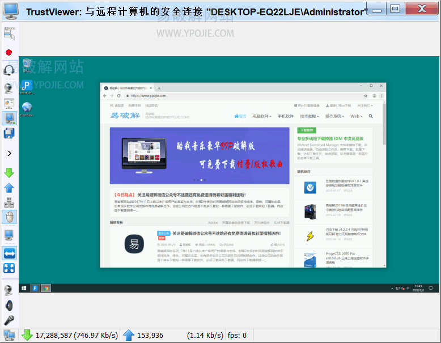
Task: Open the Adobe hot tag link
Action: (213, 223)
